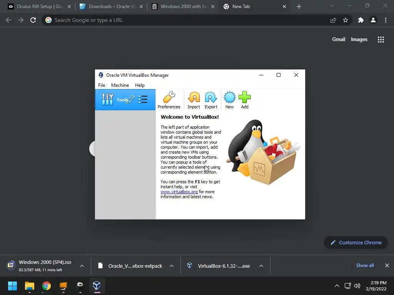This screenshot has height=295, width=394.
Task: Open the VirtualBox-6.1.32 exe download item
Action: (219, 266)
